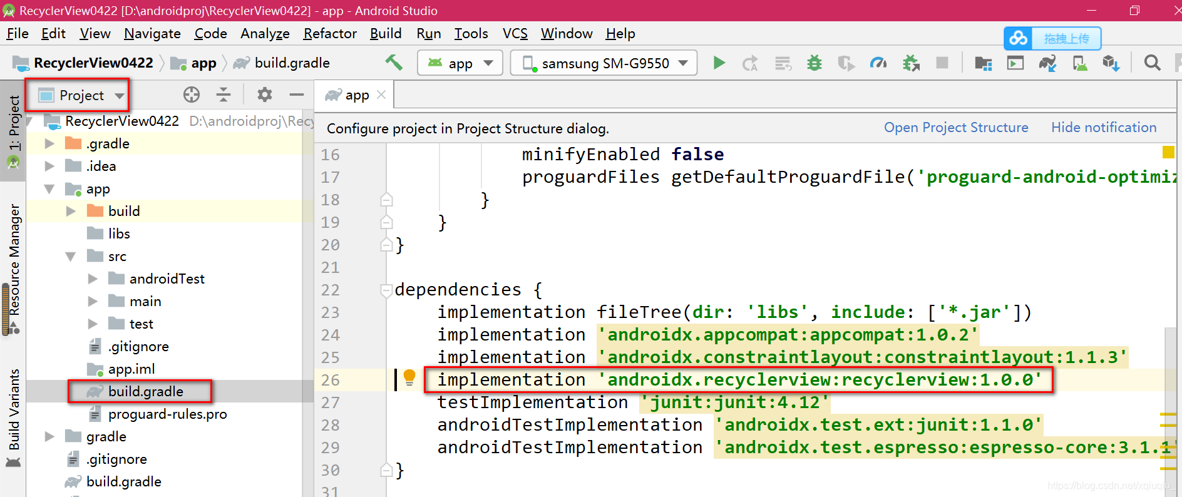Open the Project view dropdown
This screenshot has height=497, width=1182.
click(81, 95)
